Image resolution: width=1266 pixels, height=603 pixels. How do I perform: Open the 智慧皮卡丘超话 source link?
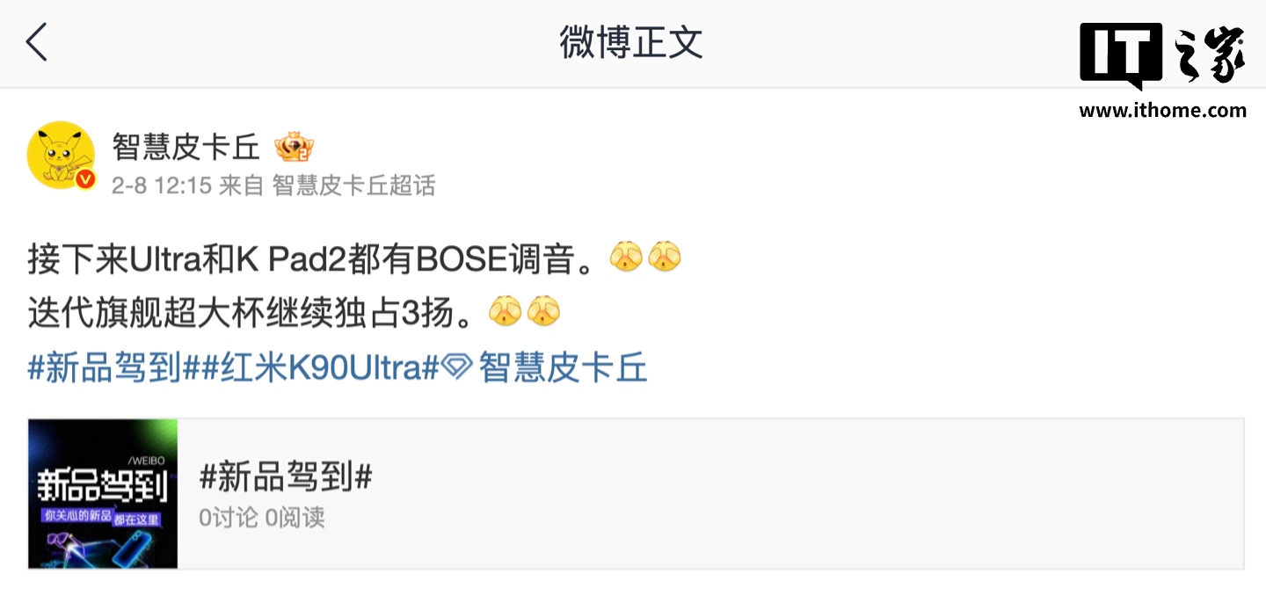[x=353, y=185]
